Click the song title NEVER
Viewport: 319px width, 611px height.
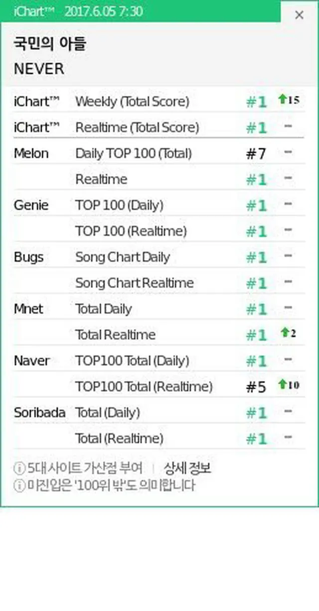point(39,69)
